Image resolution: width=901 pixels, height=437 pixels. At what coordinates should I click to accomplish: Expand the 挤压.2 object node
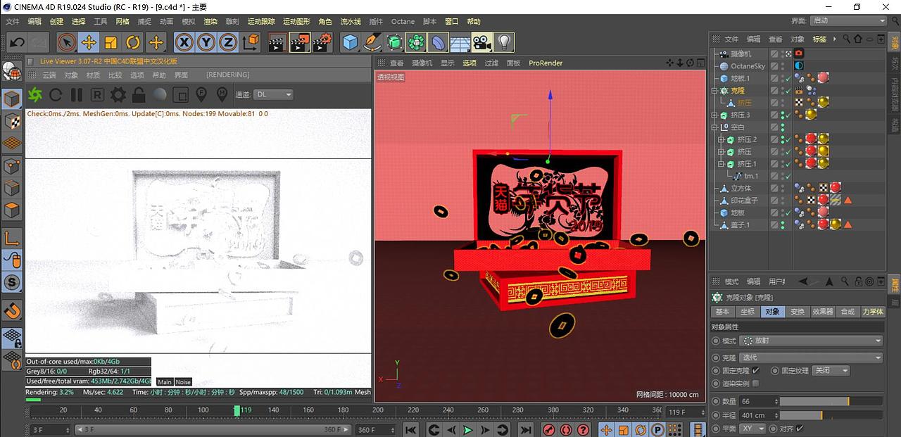(x=721, y=139)
